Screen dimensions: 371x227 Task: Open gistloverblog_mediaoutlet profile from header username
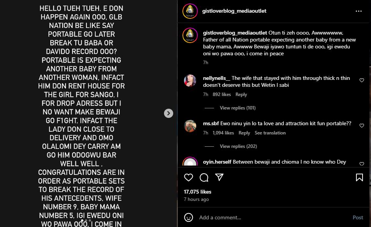(x=234, y=11)
